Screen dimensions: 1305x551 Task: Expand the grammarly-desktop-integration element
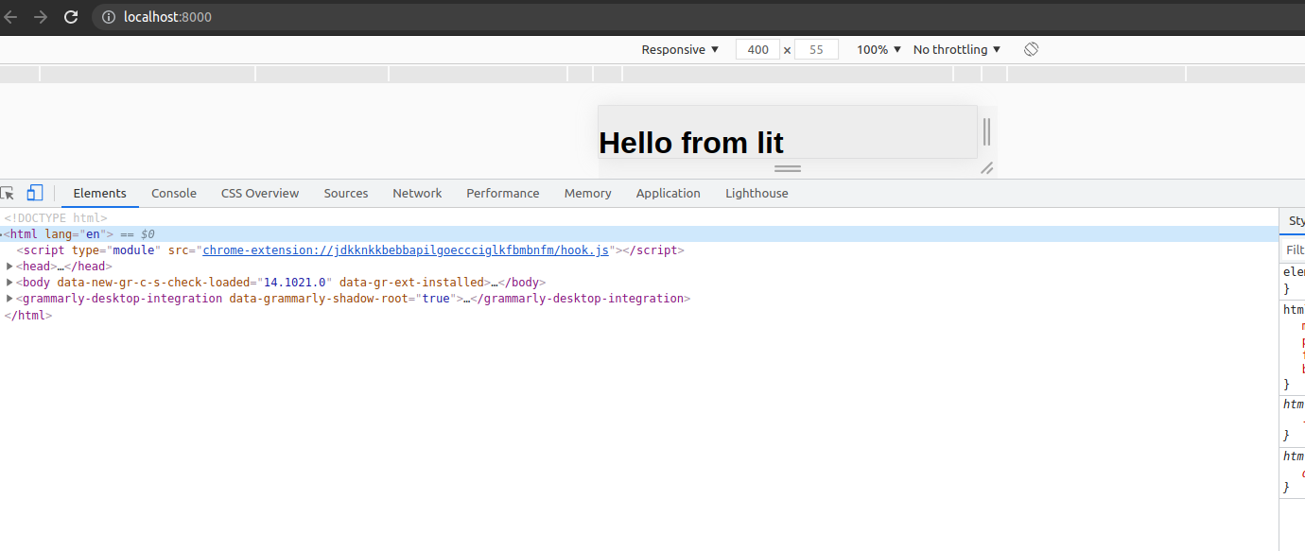pyautogui.click(x=10, y=299)
